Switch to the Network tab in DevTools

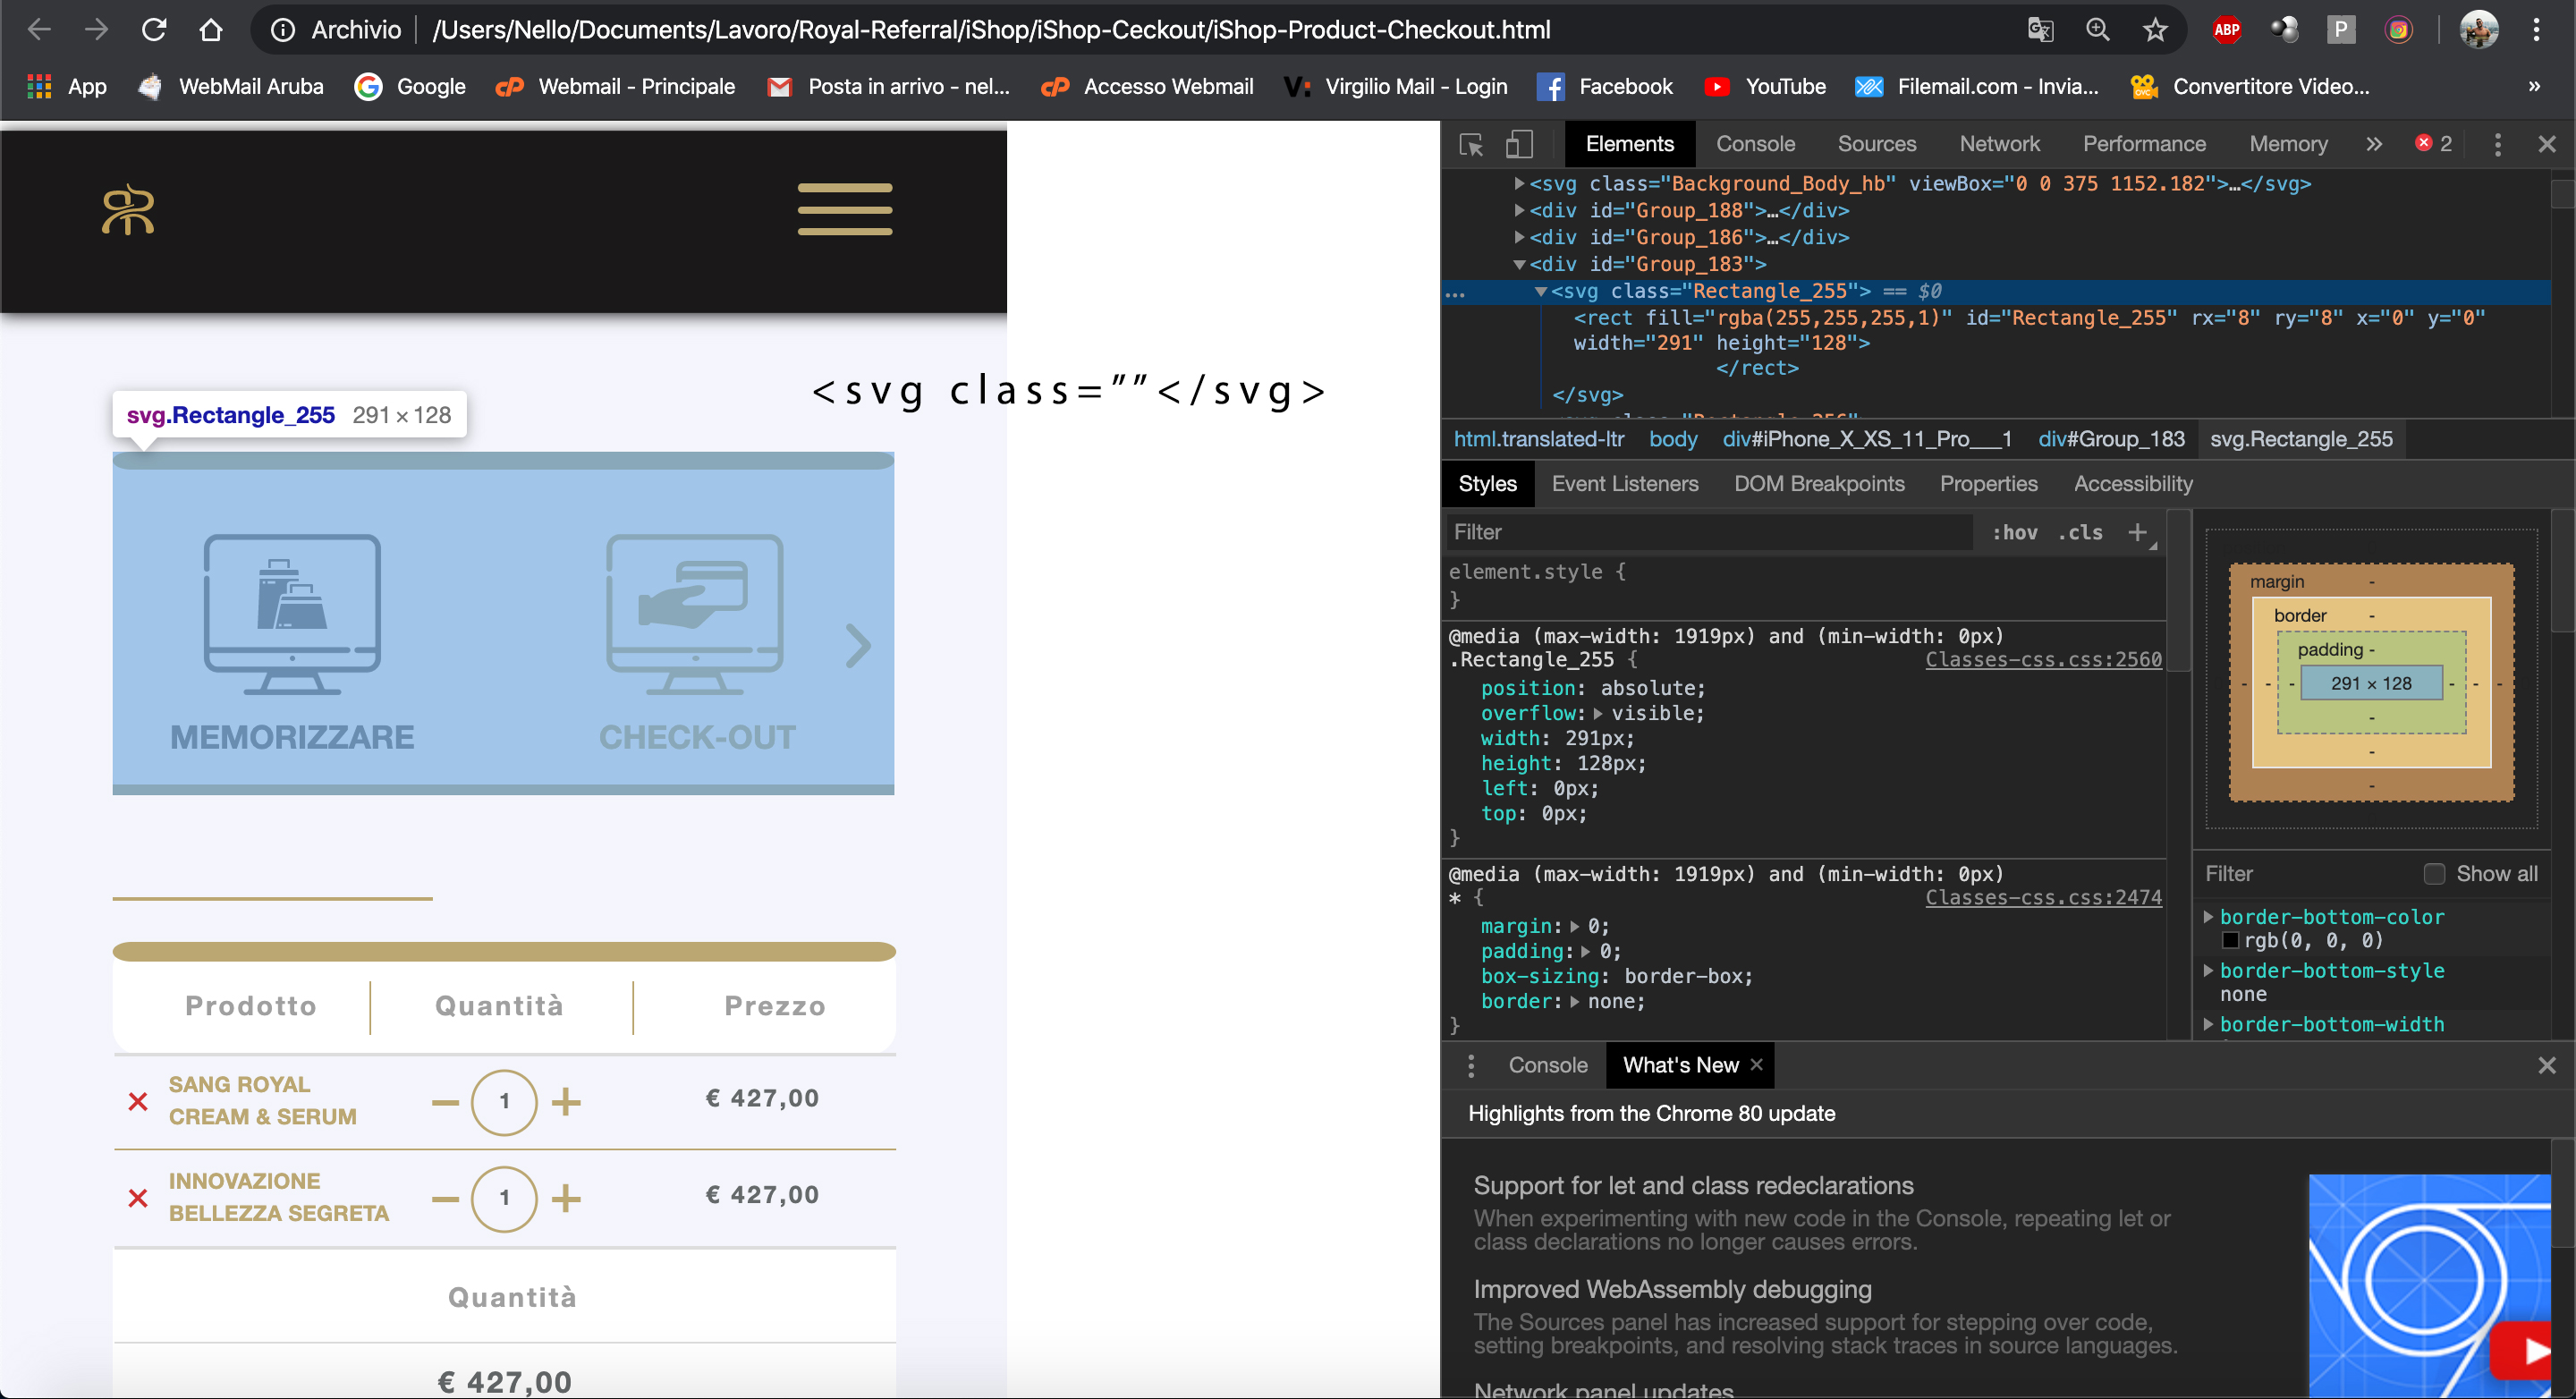[1999, 143]
